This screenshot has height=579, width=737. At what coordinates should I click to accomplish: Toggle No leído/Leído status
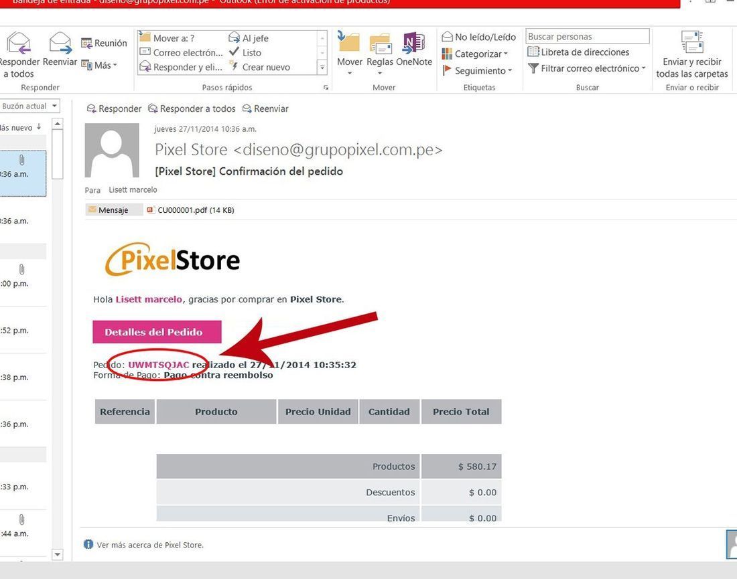point(478,37)
